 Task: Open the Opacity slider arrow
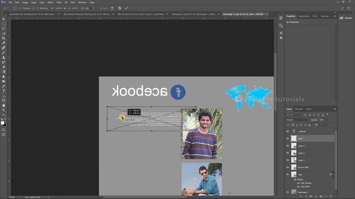(x=327, y=120)
